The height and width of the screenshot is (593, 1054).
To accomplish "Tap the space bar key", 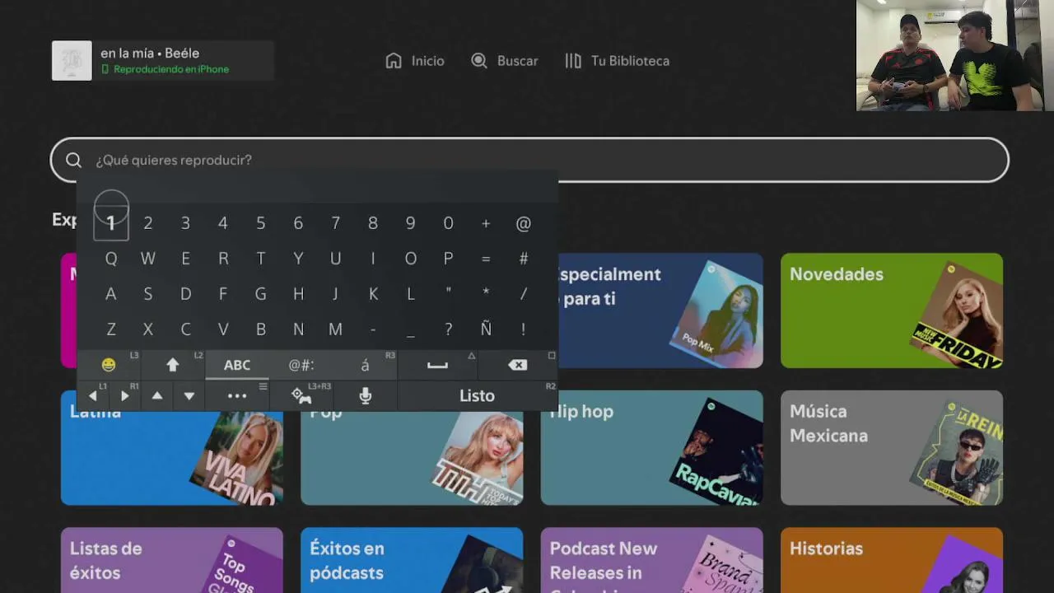I will pos(437,365).
